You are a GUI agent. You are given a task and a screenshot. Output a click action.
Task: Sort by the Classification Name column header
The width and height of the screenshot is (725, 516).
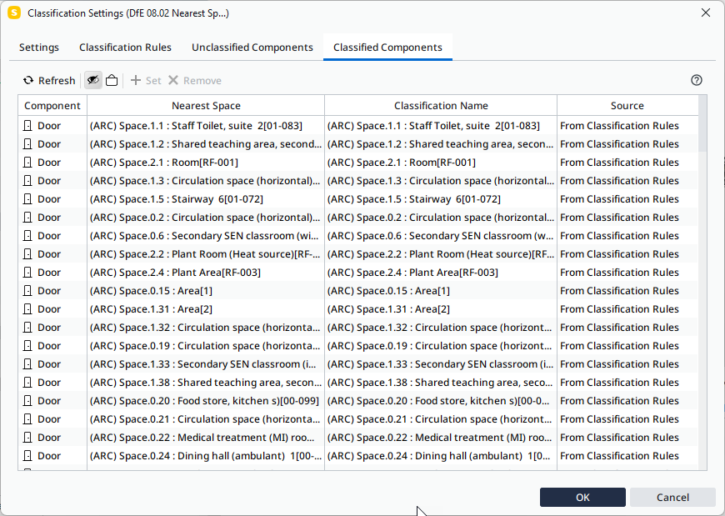(x=441, y=105)
